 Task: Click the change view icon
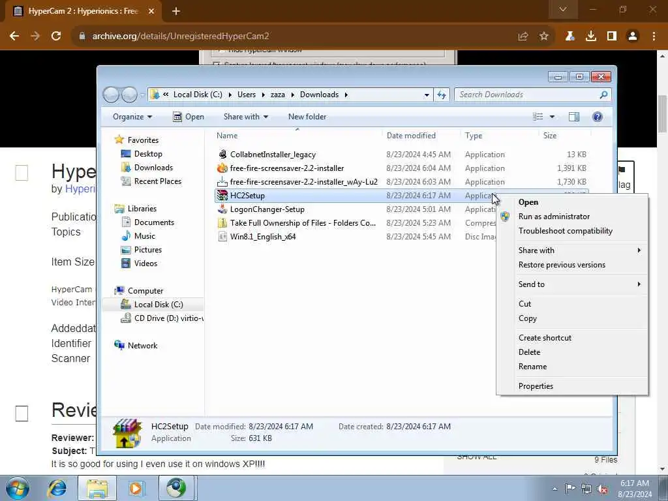[538, 117]
